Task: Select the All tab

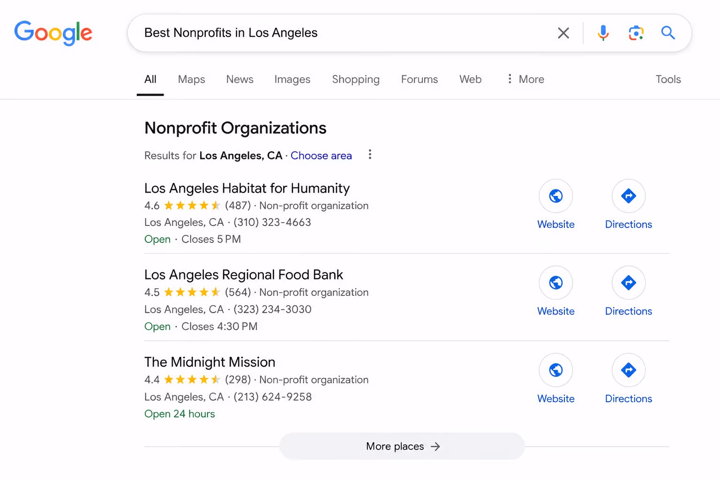Action: [150, 79]
